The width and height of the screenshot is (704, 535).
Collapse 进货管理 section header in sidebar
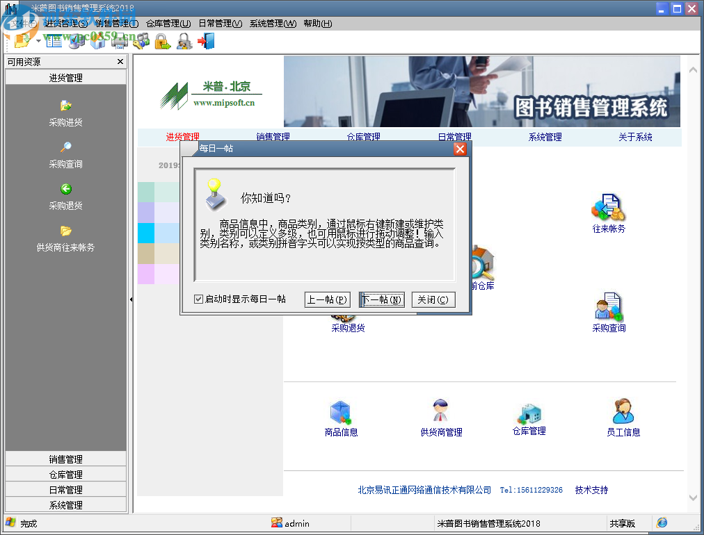pyautogui.click(x=66, y=78)
